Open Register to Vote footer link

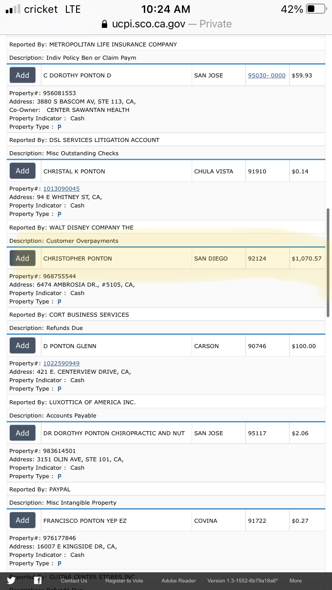124,581
